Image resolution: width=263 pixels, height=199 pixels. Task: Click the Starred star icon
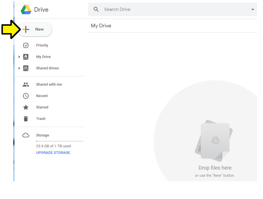[x=26, y=107]
